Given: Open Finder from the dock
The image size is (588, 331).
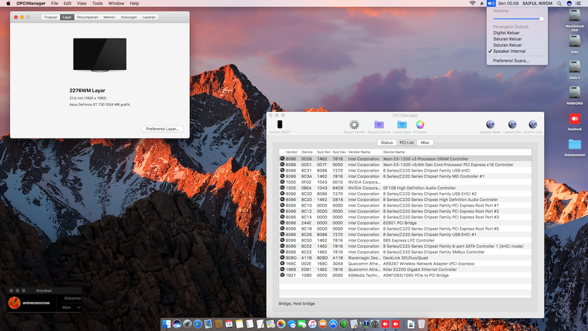Looking at the screenshot, I should (167, 324).
